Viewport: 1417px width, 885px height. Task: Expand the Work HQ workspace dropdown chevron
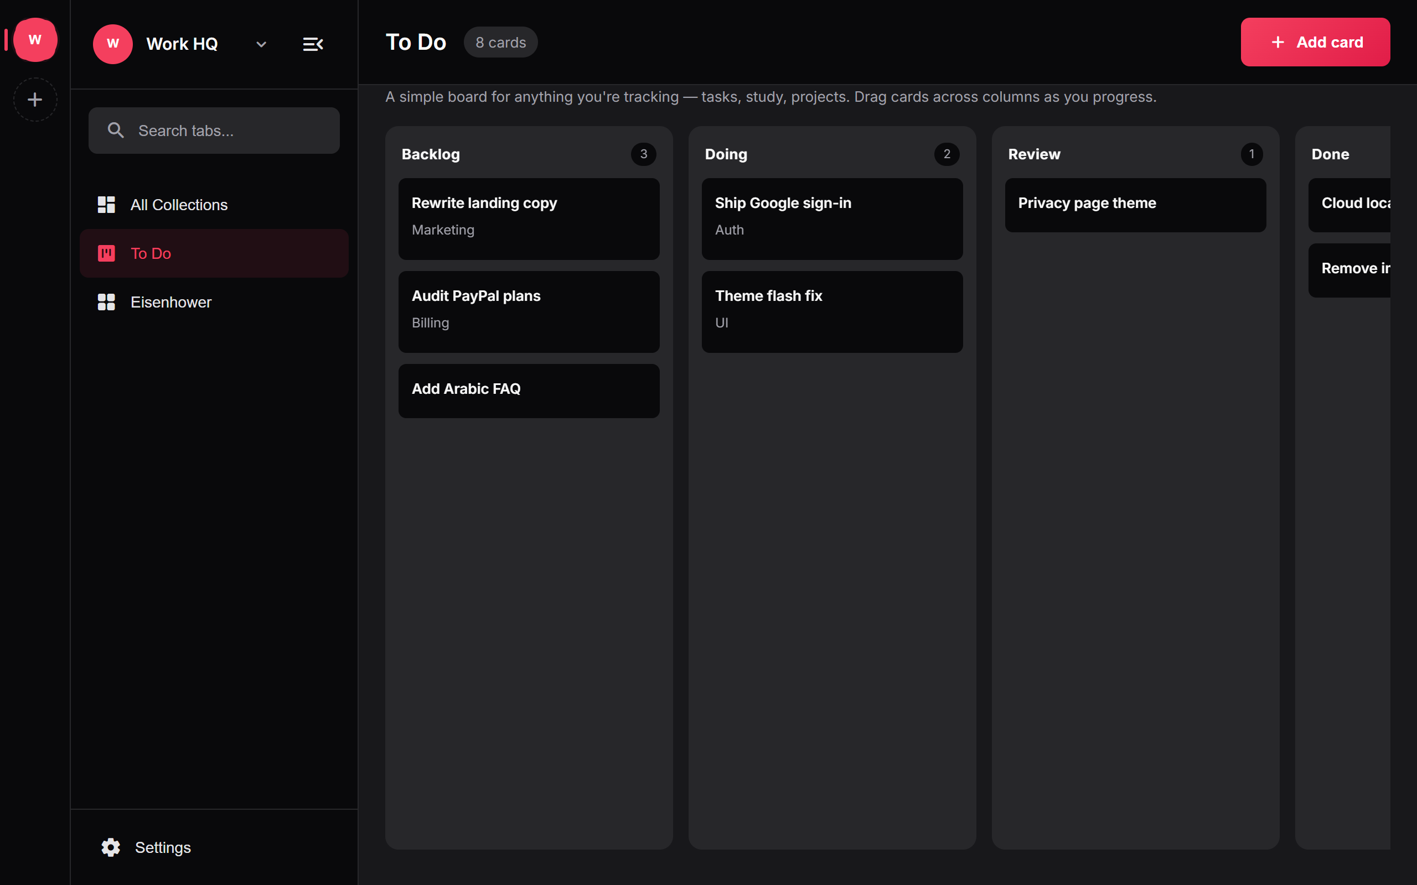[261, 44]
